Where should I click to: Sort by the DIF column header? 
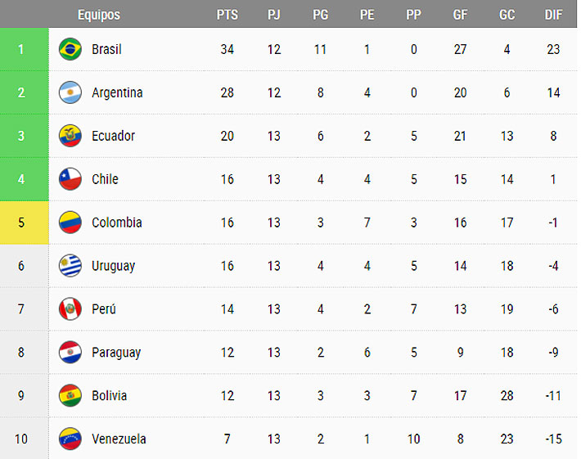553,15
